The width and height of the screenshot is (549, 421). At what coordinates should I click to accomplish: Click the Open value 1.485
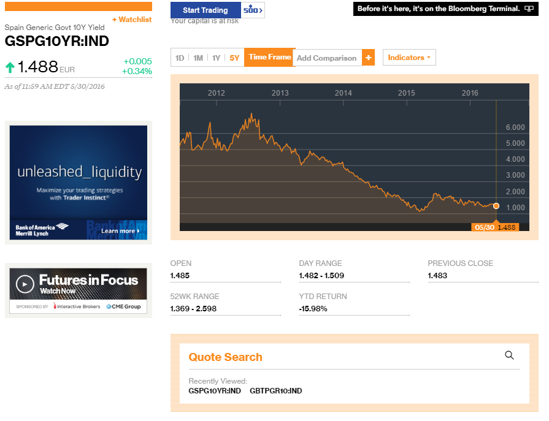click(x=180, y=276)
